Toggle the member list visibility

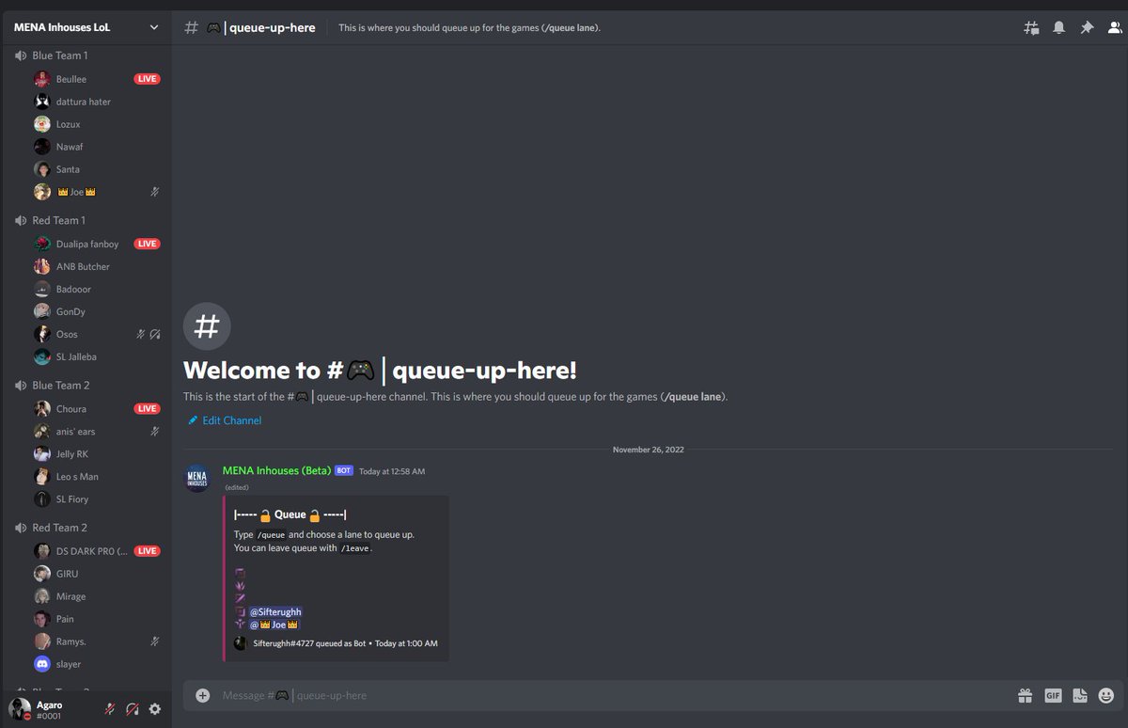[1113, 27]
